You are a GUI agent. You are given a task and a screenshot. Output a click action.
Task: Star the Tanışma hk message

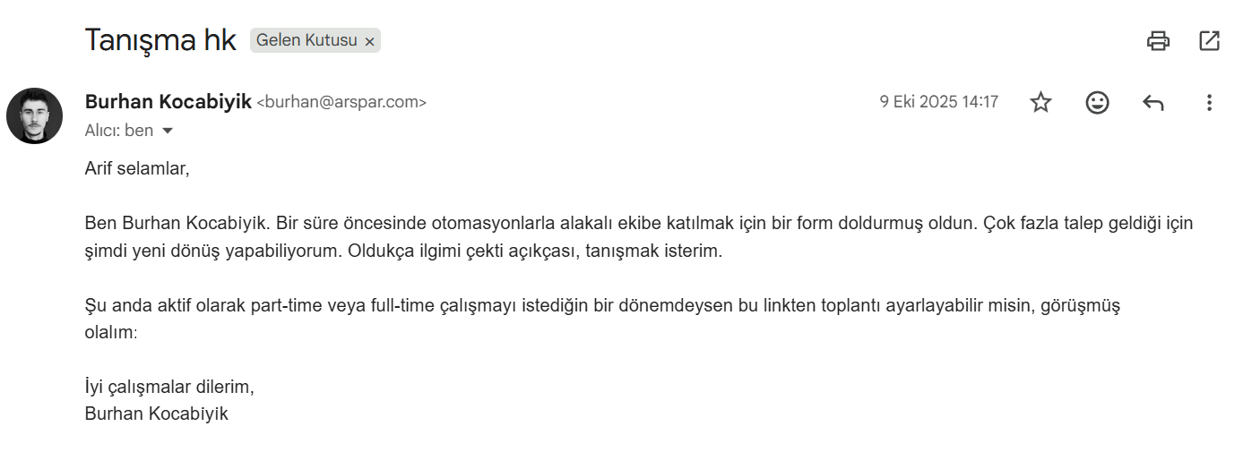1040,102
